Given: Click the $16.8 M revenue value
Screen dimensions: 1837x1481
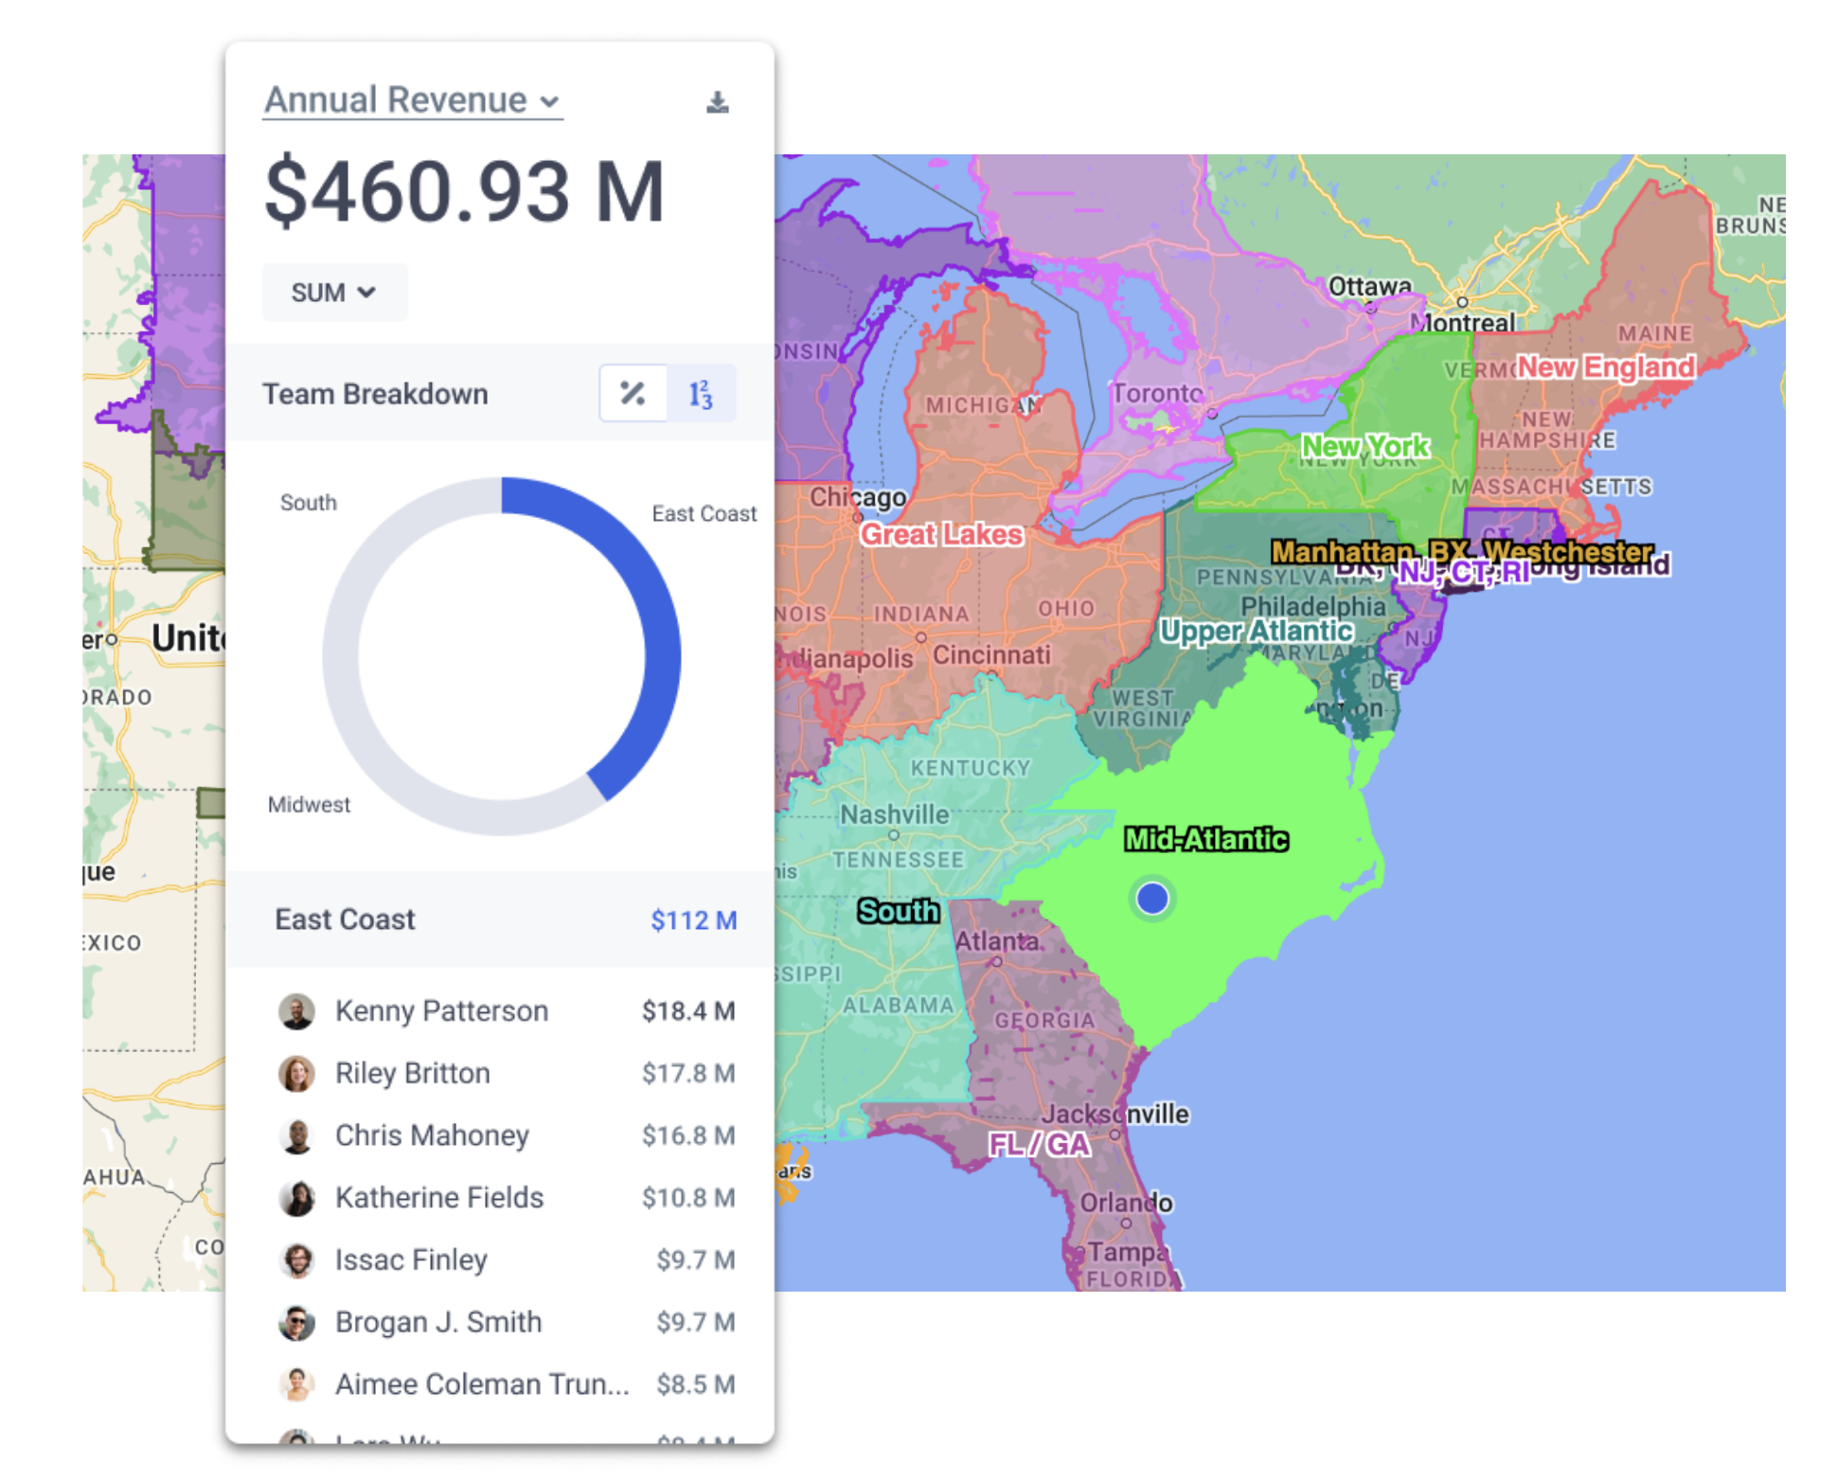Looking at the screenshot, I should (x=688, y=1135).
